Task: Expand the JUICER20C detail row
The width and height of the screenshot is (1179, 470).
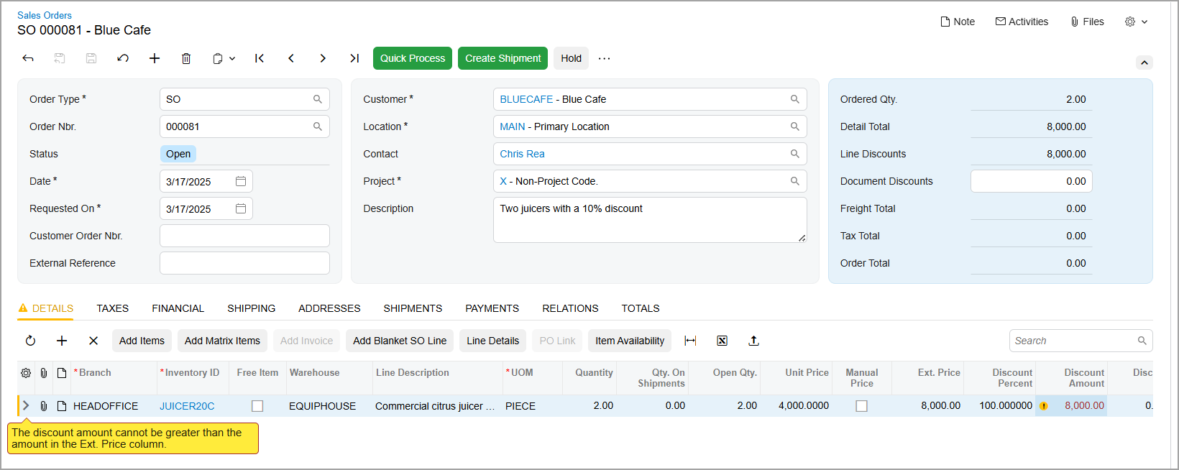Action: coord(26,406)
